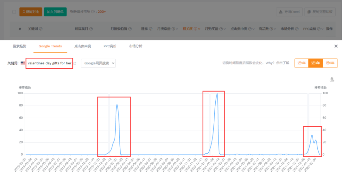Tick the select-all checkbox

pyautogui.click(x=14, y=12)
